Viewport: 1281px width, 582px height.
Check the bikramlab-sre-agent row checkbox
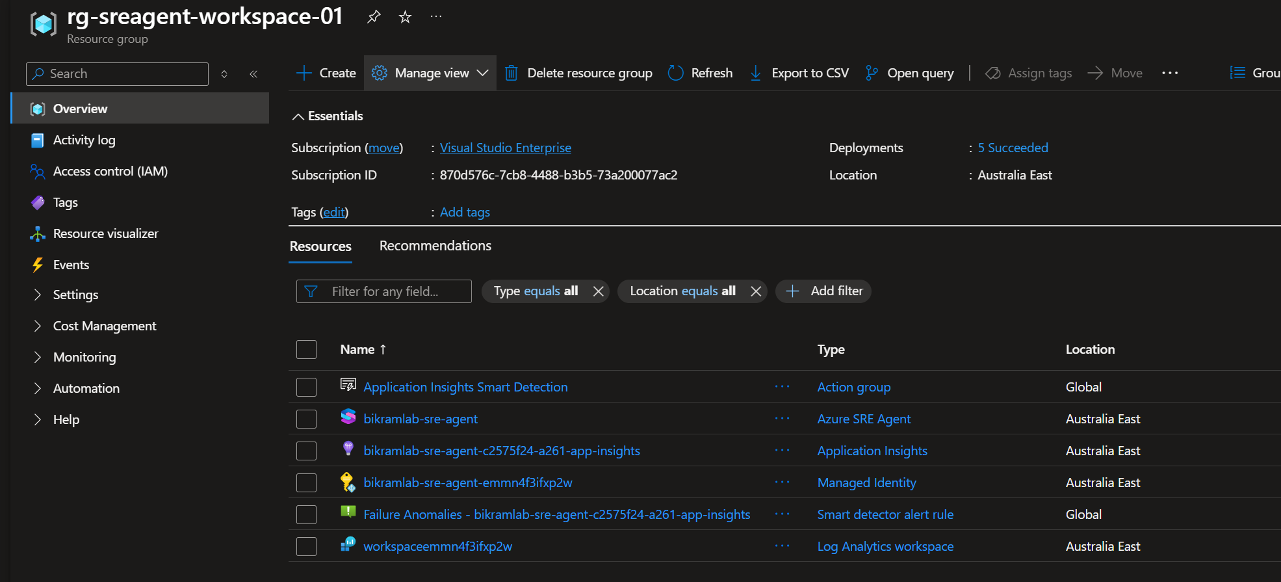[x=306, y=419]
